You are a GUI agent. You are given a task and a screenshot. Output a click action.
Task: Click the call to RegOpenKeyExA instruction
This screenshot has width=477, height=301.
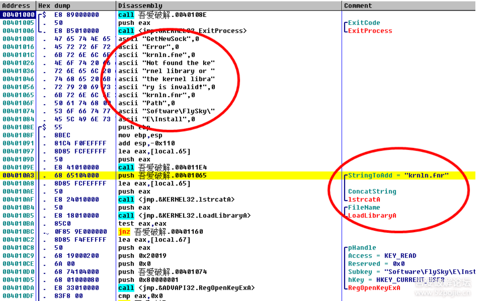click(186, 288)
